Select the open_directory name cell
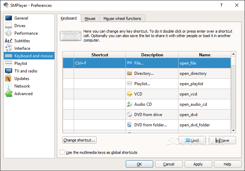This screenshot has height=171, width=245. click(x=205, y=73)
